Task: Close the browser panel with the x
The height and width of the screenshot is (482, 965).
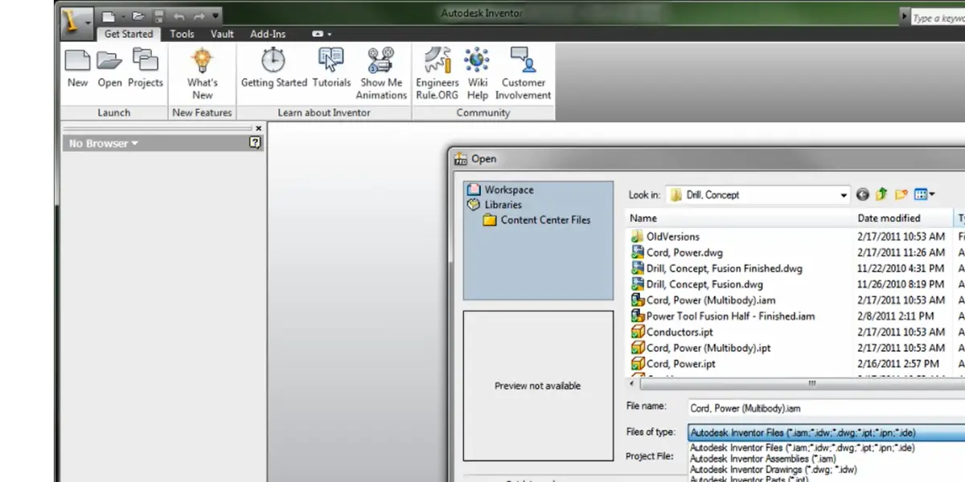Action: 258,128
